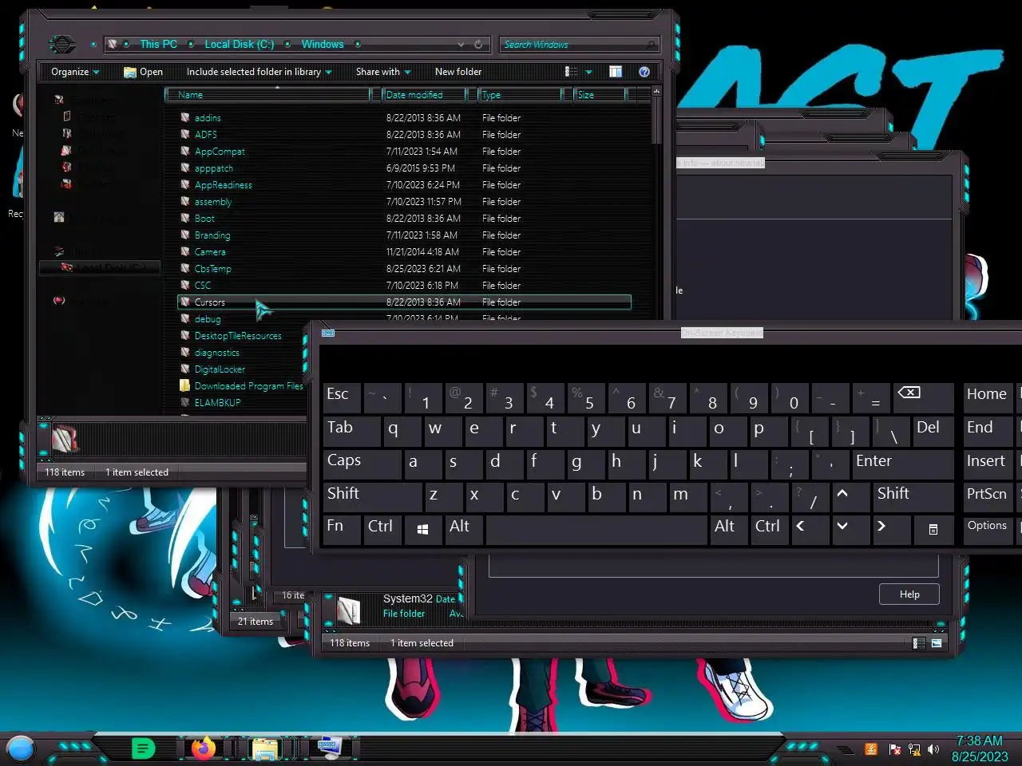The image size is (1022, 766).
Task: Switch to large icons view in rear Explorer status bar
Action: pyautogui.click(x=937, y=643)
